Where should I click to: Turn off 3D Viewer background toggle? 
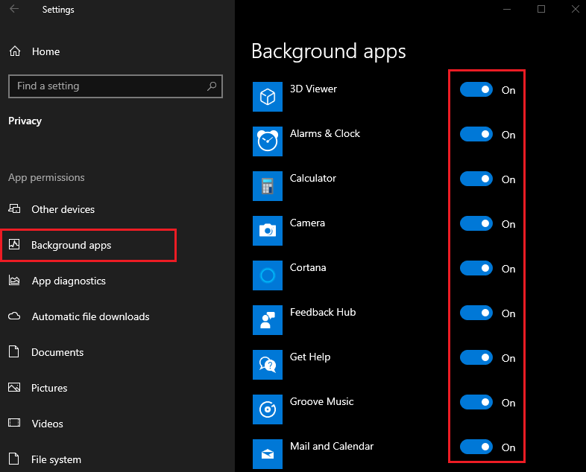pos(476,89)
